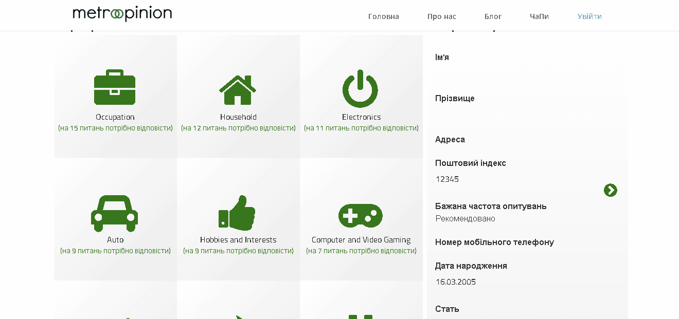Open the Рекомендовано survey frequency dropdown
This screenshot has height=319, width=679.
514,219
